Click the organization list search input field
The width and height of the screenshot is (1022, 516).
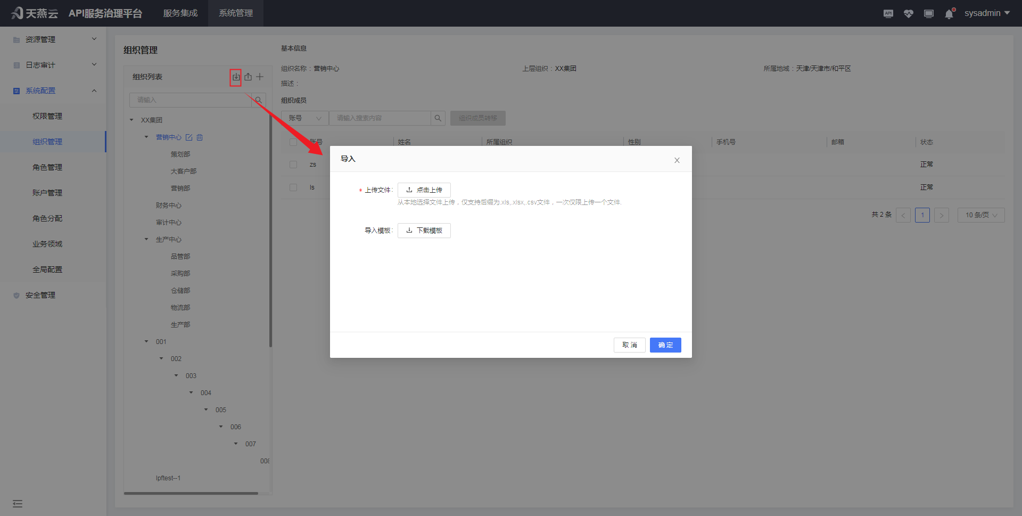[191, 100]
